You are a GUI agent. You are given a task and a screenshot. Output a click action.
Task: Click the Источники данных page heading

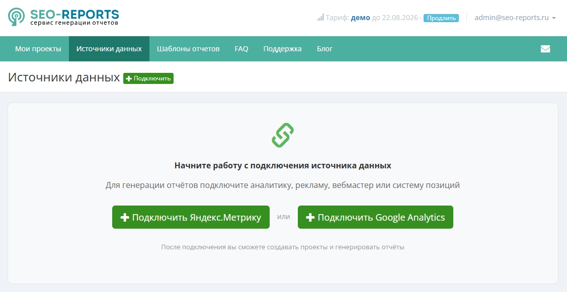coord(63,77)
